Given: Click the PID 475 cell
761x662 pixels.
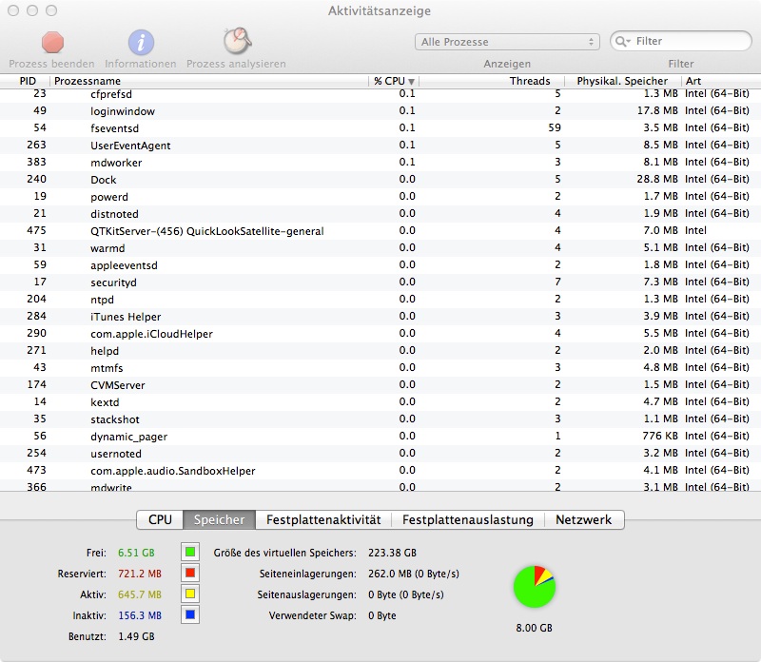Looking at the screenshot, I should tap(36, 230).
